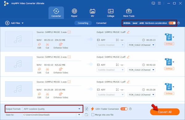This screenshot has height=120, width=185.
Task: Open help icon for 120x Faster Conversion
Action: click(x=130, y=109)
